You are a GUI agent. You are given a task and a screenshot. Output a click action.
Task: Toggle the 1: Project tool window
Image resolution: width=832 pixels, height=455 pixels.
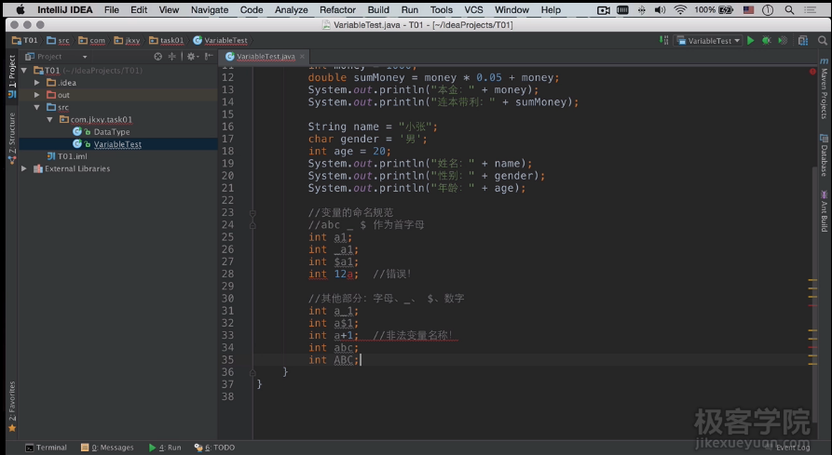(12, 72)
